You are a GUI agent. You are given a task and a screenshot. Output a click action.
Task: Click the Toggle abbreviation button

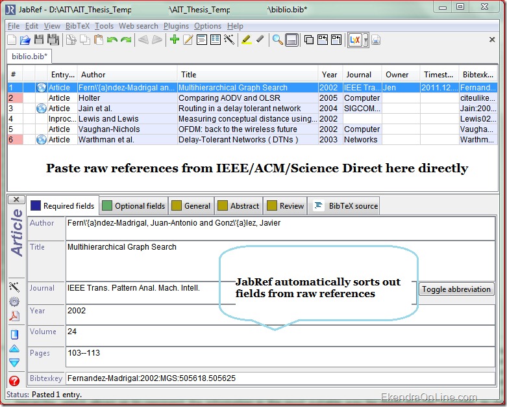click(456, 289)
